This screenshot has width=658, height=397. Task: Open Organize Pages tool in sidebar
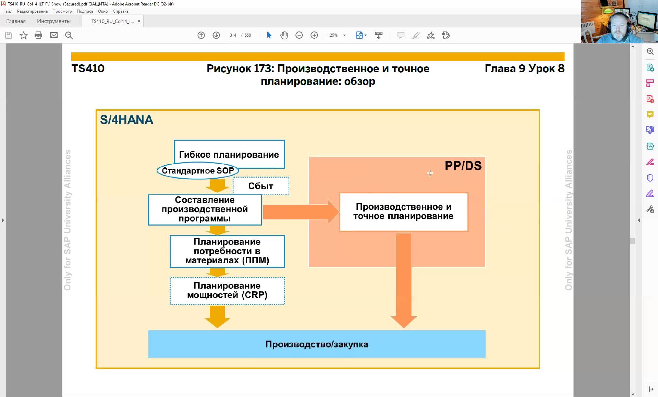pos(650,83)
